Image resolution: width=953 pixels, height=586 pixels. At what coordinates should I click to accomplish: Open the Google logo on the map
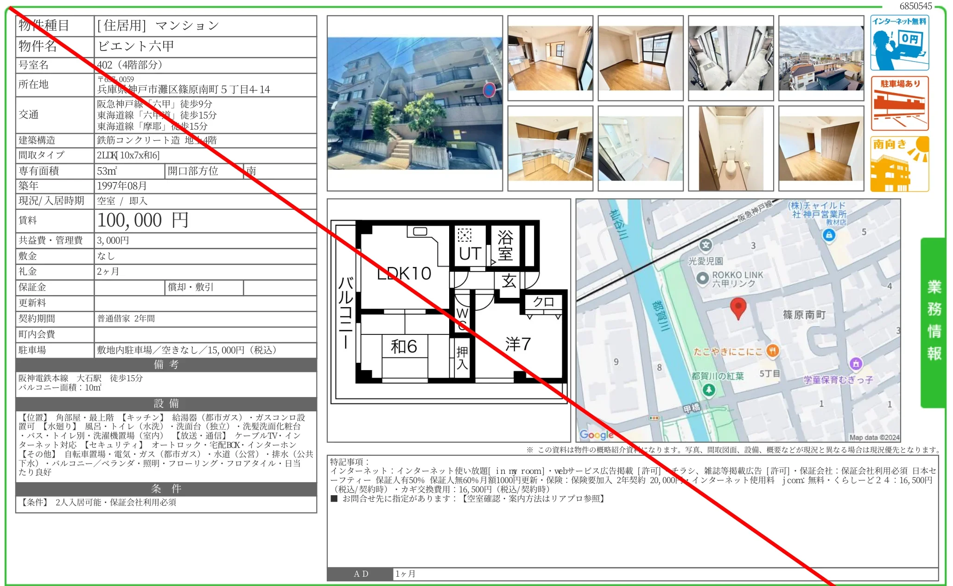click(x=596, y=435)
